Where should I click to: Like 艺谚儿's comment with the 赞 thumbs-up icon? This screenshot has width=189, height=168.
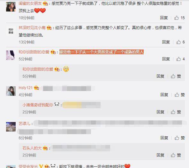coord(177,138)
